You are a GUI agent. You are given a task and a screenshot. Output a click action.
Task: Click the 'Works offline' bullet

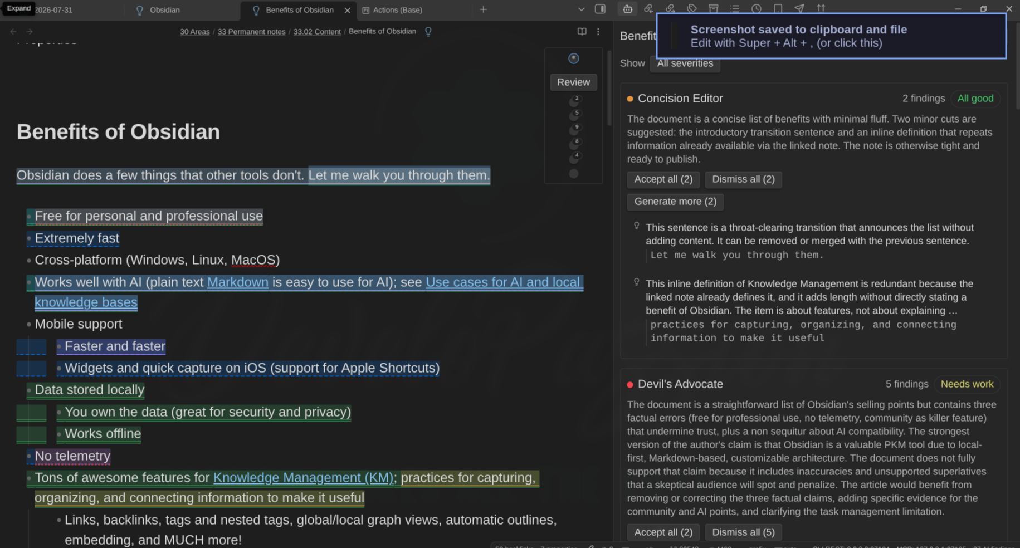point(103,434)
